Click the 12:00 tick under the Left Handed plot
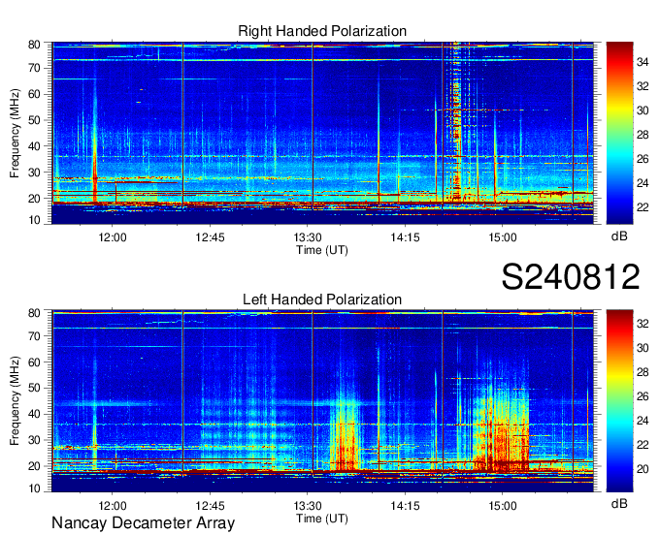This screenshot has width=660, height=535. [x=113, y=506]
